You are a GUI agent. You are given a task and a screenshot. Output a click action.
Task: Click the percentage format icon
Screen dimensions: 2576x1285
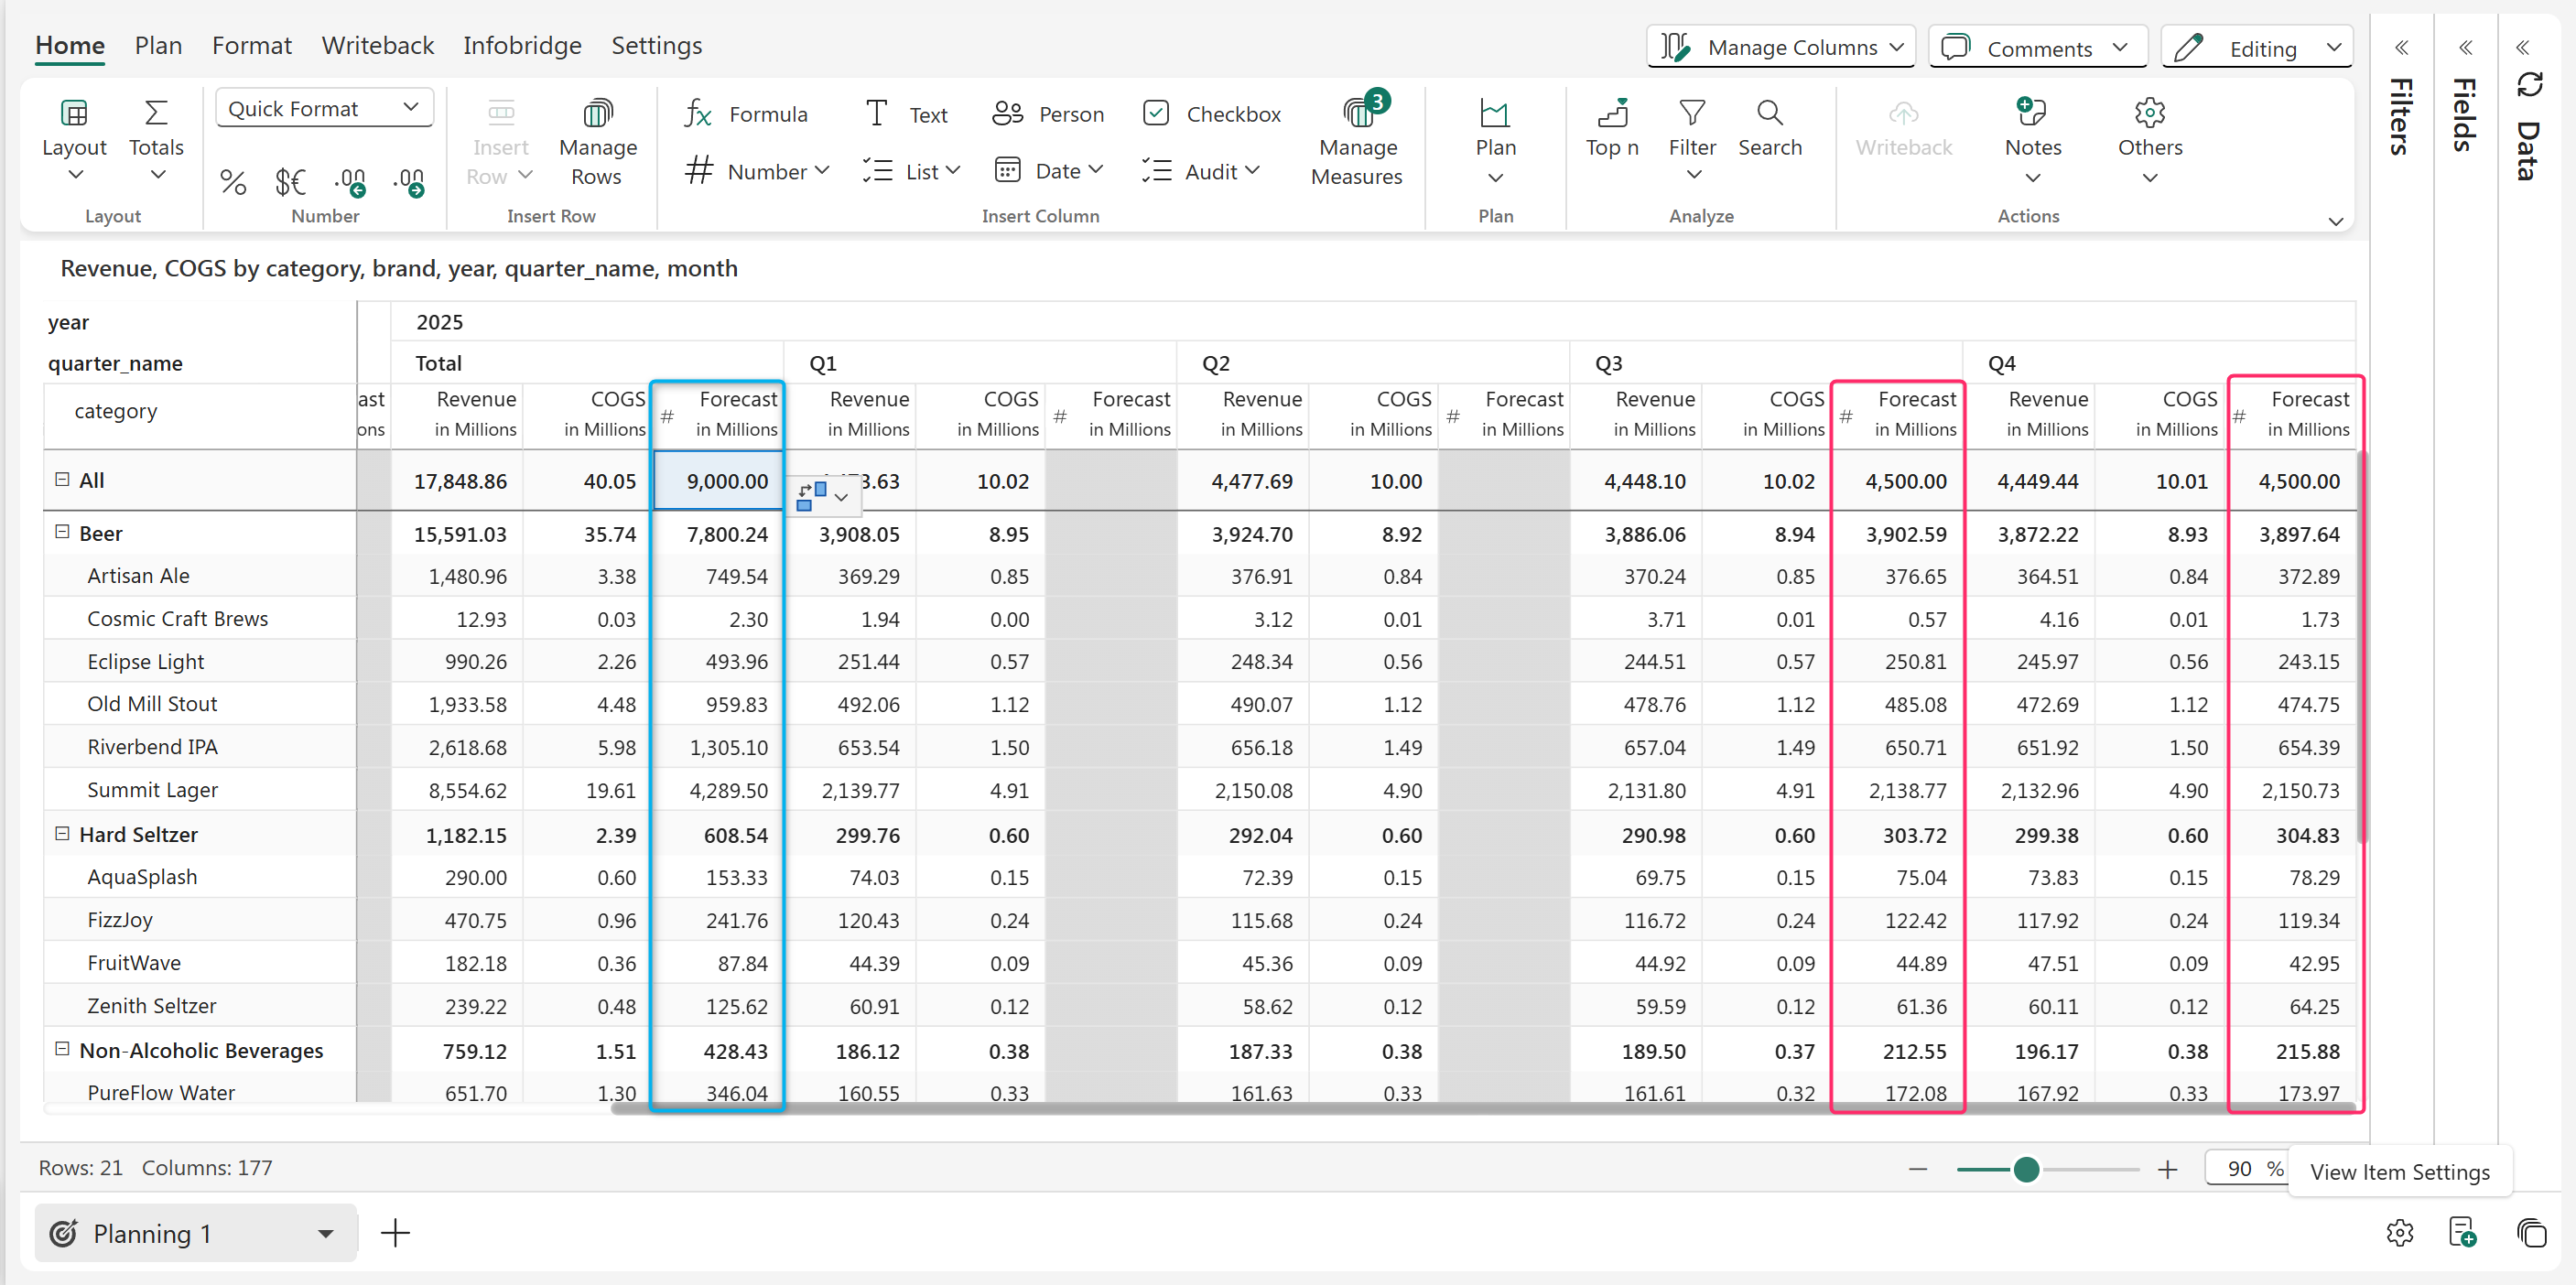click(233, 182)
